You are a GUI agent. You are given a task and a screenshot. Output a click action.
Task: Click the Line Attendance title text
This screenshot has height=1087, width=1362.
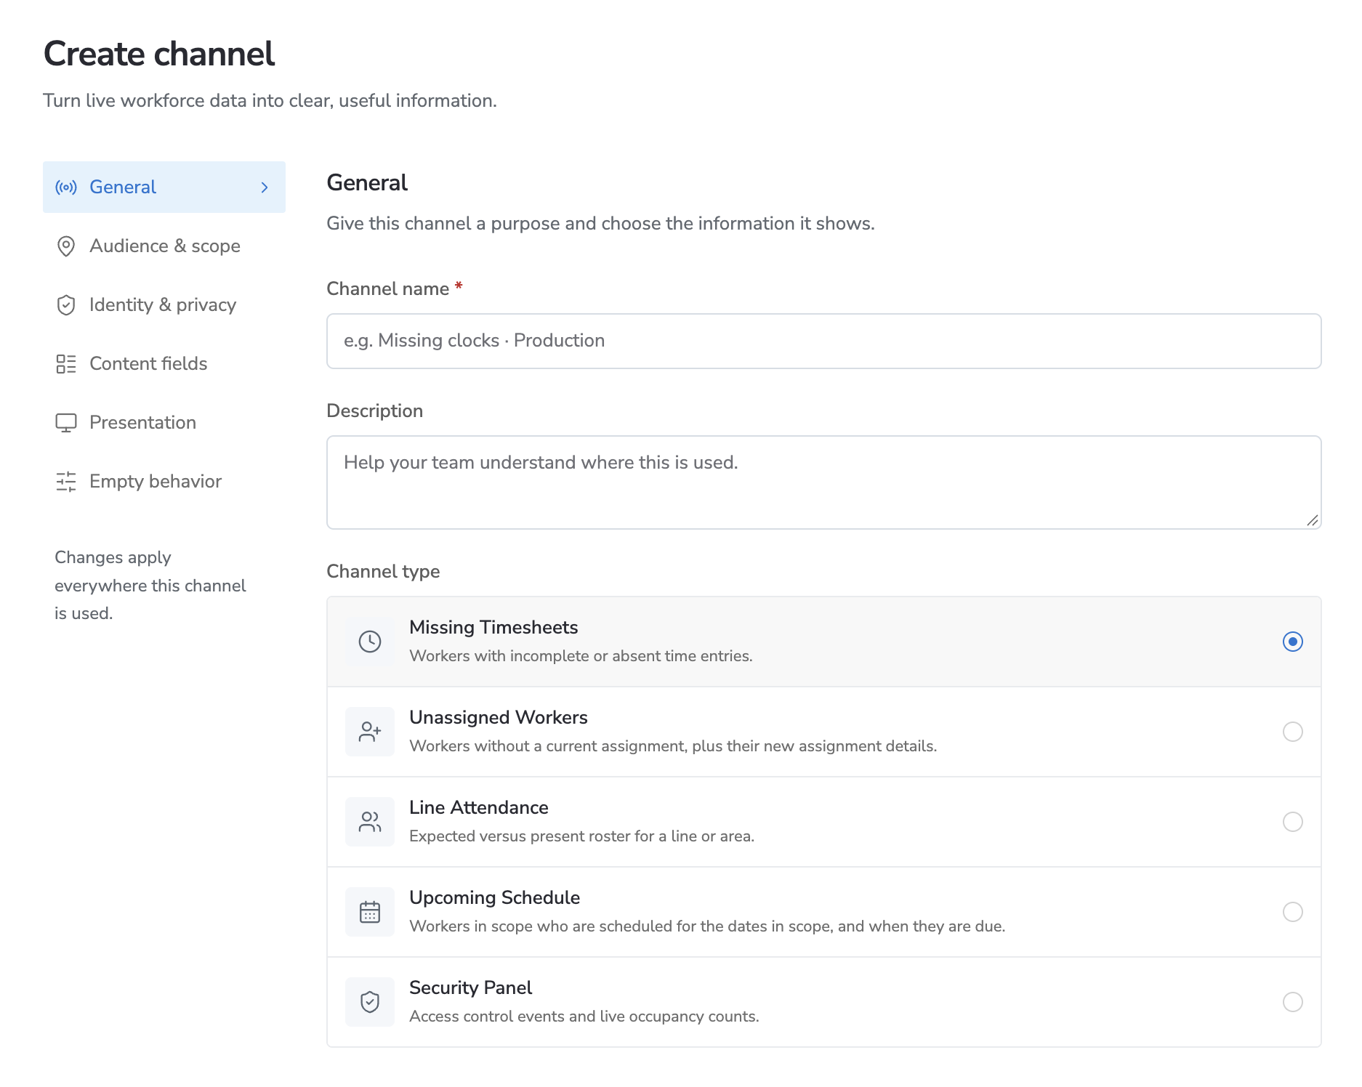click(x=479, y=808)
